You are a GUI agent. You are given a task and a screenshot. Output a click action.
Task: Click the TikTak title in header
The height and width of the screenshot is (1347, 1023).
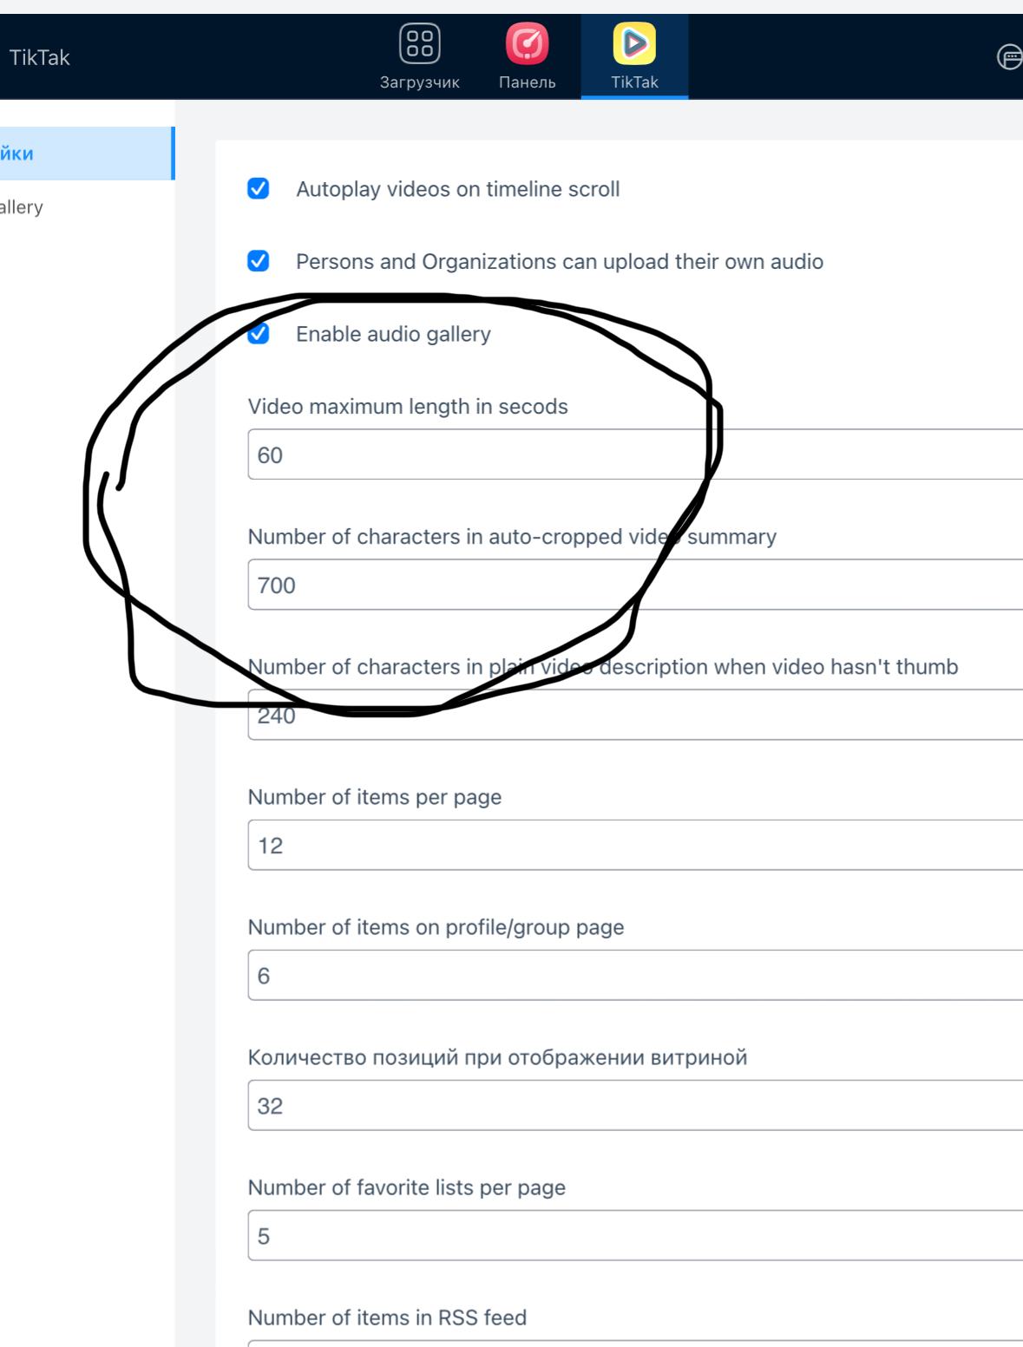(39, 57)
